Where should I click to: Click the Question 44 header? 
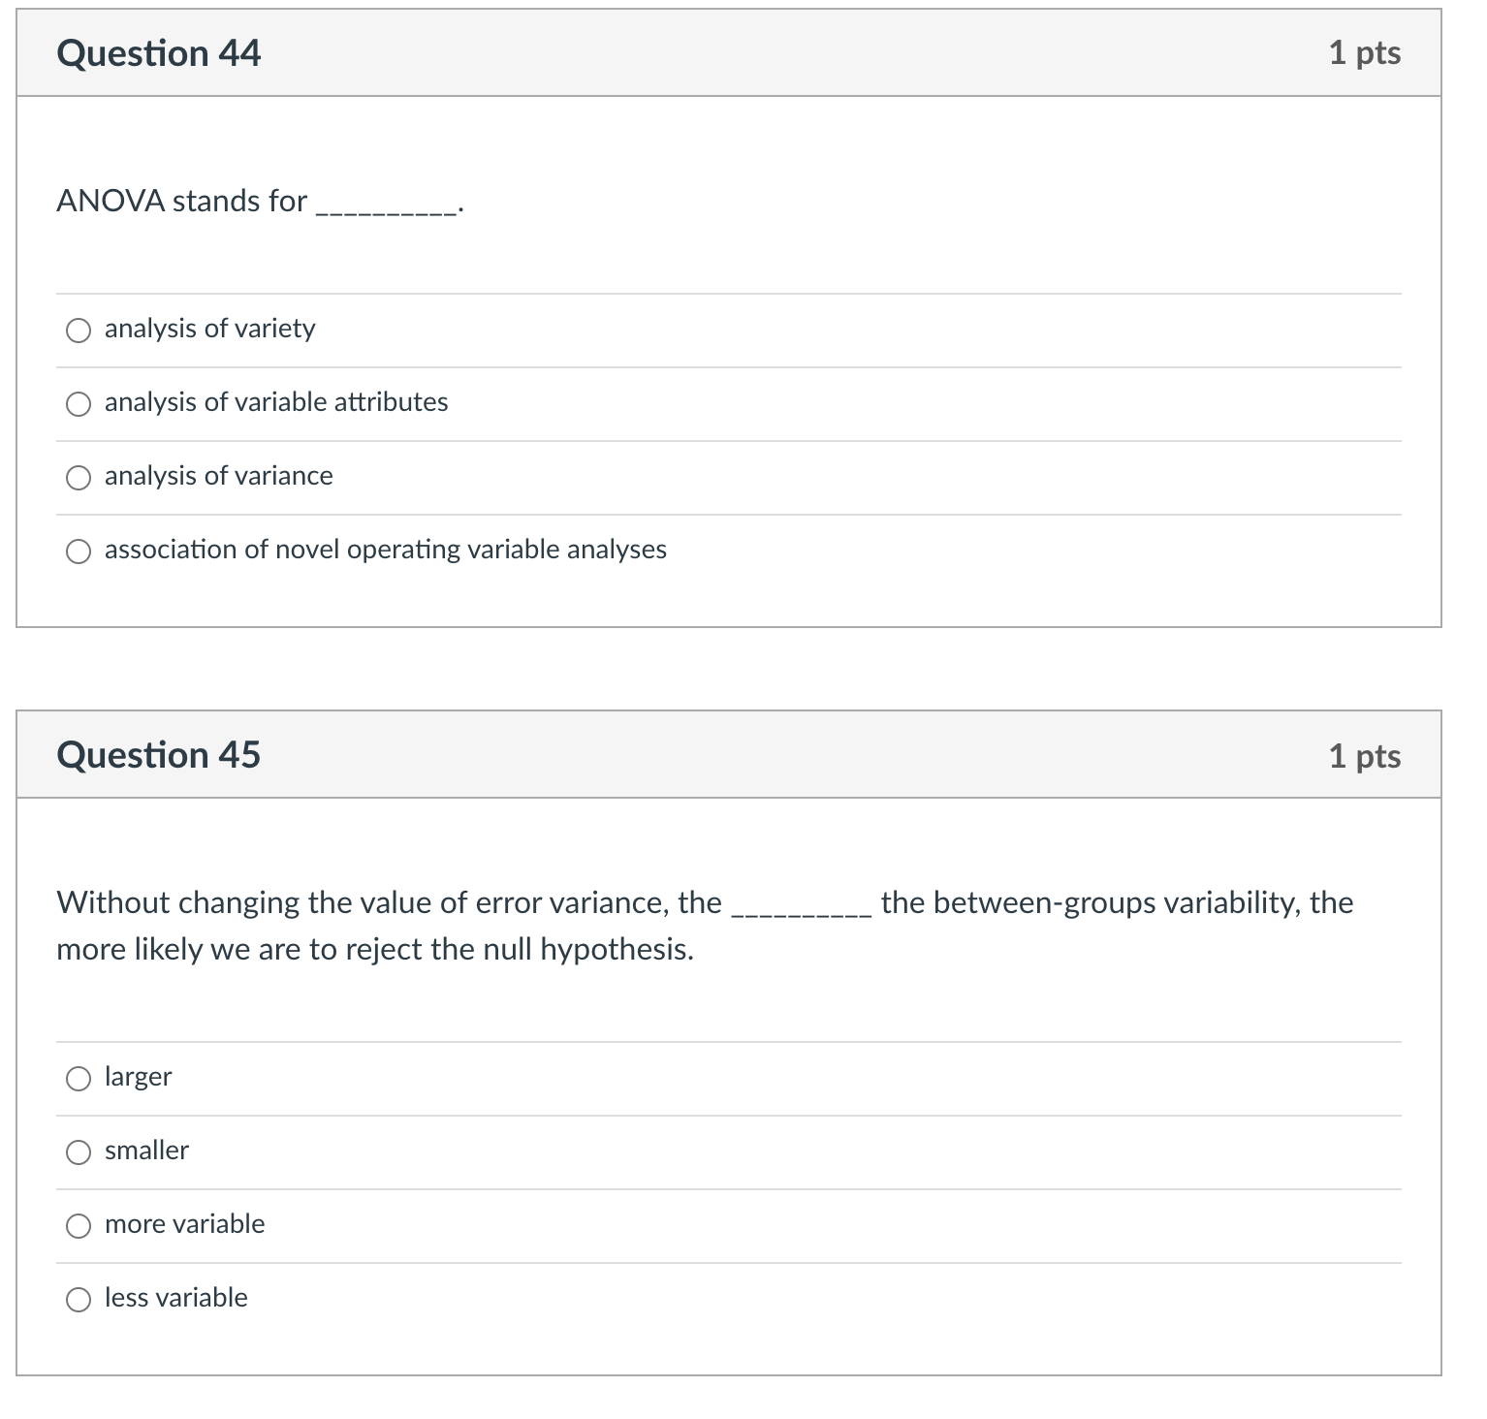click(159, 53)
